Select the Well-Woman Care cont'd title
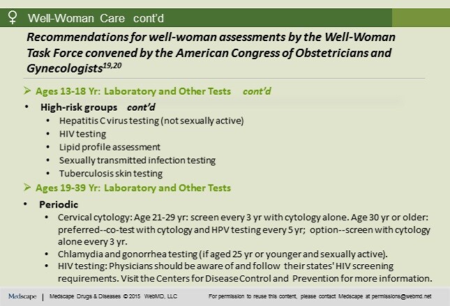This screenshot has width=450, height=306. (96, 18)
